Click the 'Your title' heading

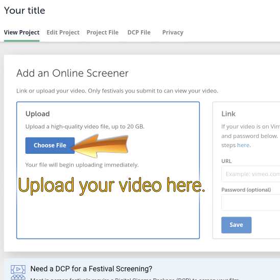click(25, 10)
